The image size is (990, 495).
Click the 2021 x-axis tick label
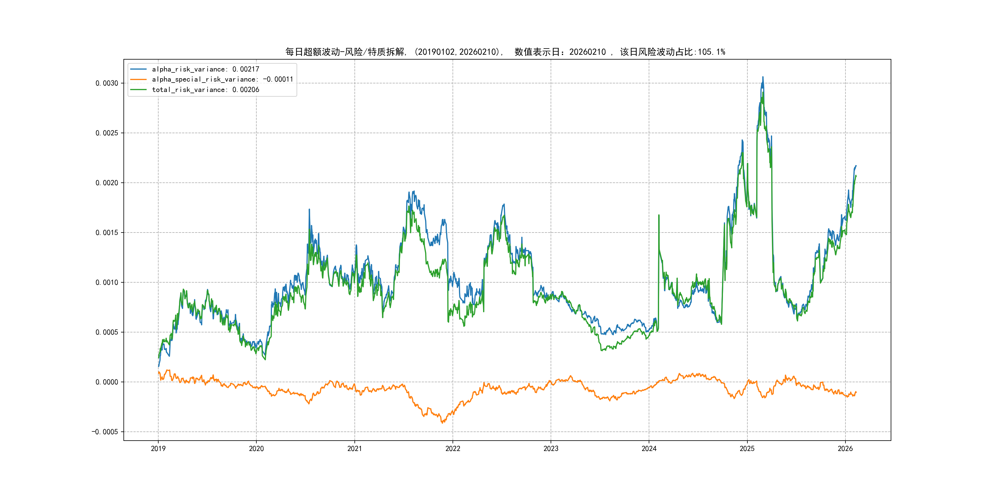coord(354,449)
